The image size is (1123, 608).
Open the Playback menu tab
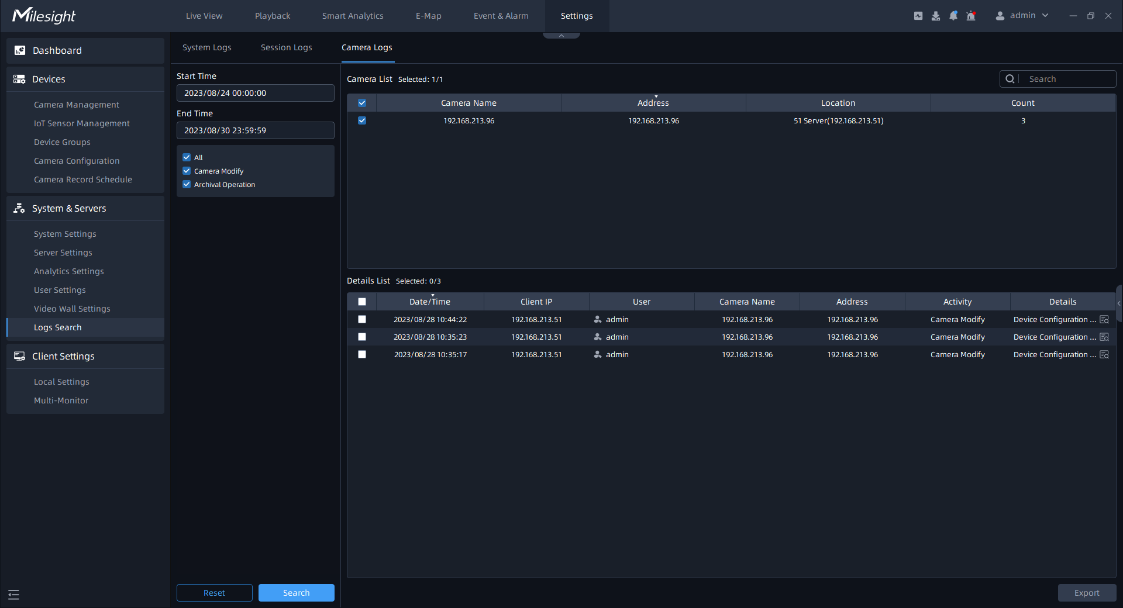[x=272, y=16]
